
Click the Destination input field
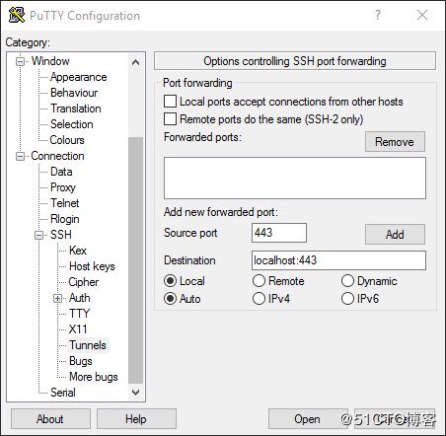[x=338, y=260]
